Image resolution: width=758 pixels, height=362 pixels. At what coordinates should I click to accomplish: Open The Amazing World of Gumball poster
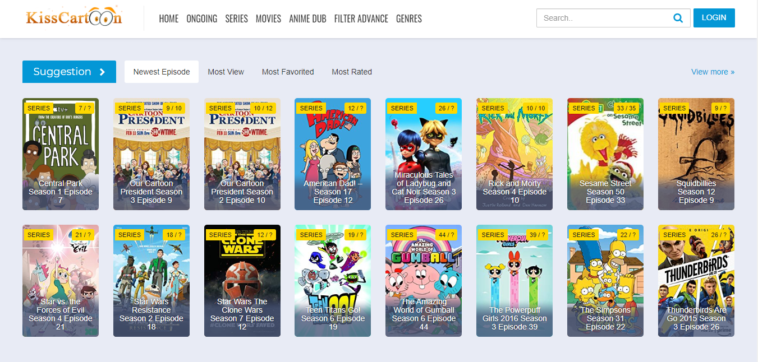424,281
